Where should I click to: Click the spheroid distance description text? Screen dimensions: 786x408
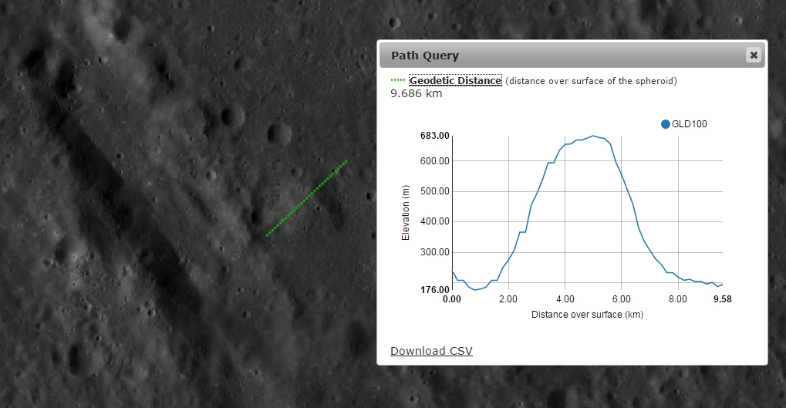coord(591,81)
